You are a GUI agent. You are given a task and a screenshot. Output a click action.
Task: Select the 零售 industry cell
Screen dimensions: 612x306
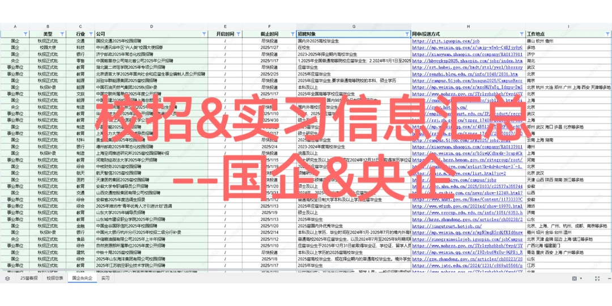(80, 61)
